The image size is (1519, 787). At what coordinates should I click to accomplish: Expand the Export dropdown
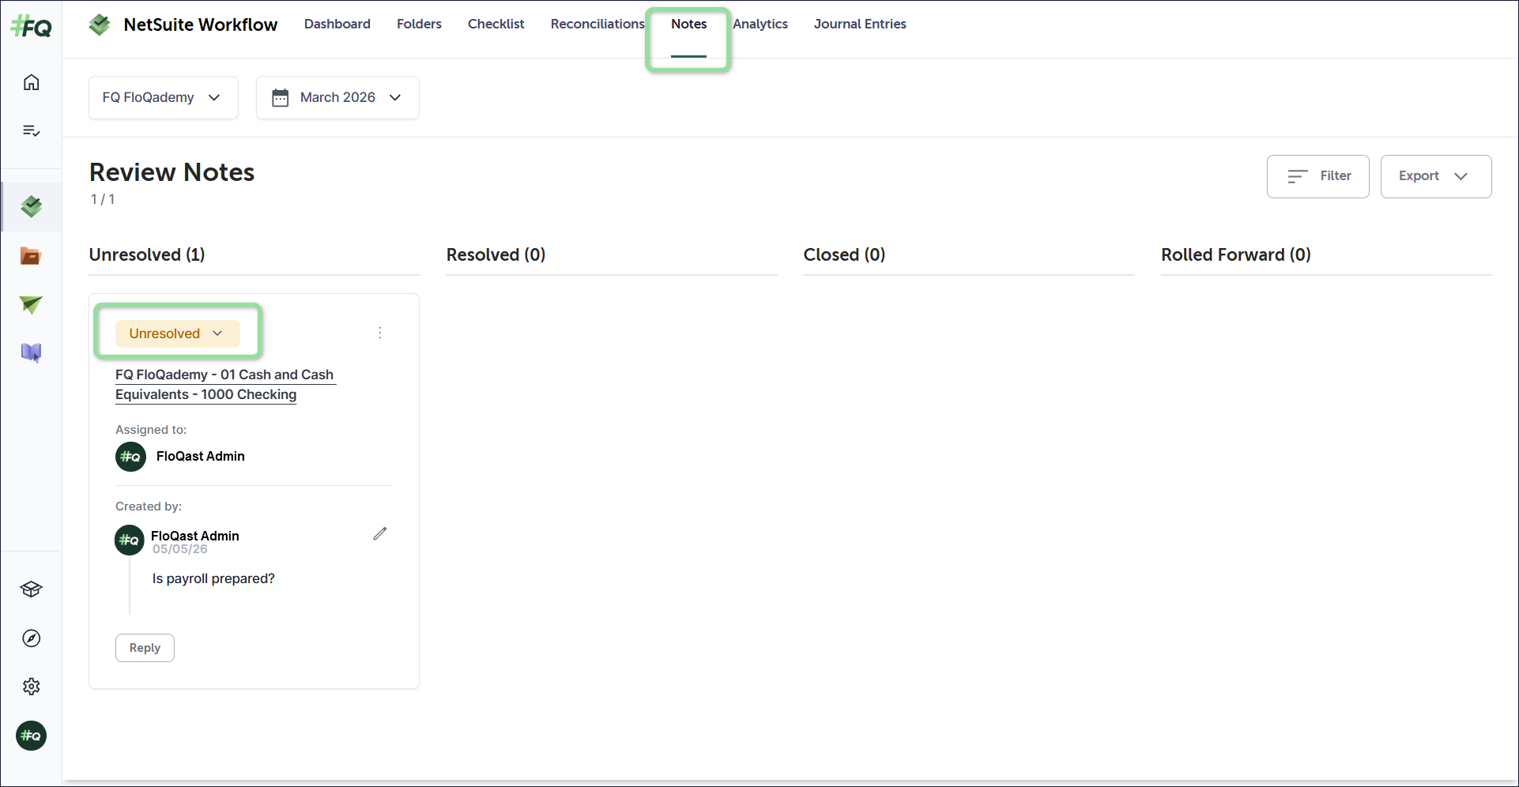coord(1436,176)
